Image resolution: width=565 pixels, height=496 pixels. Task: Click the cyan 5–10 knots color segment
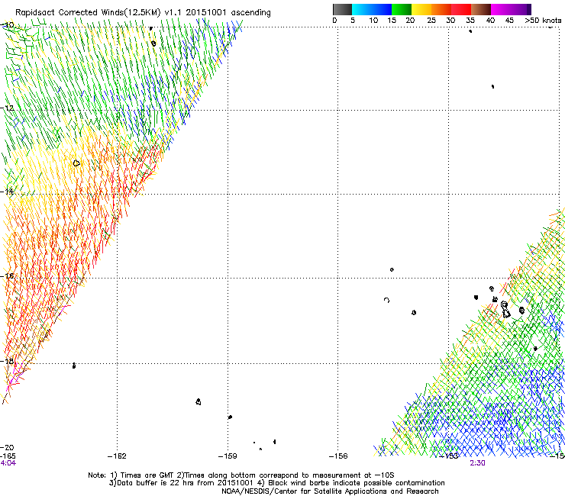(362, 9)
